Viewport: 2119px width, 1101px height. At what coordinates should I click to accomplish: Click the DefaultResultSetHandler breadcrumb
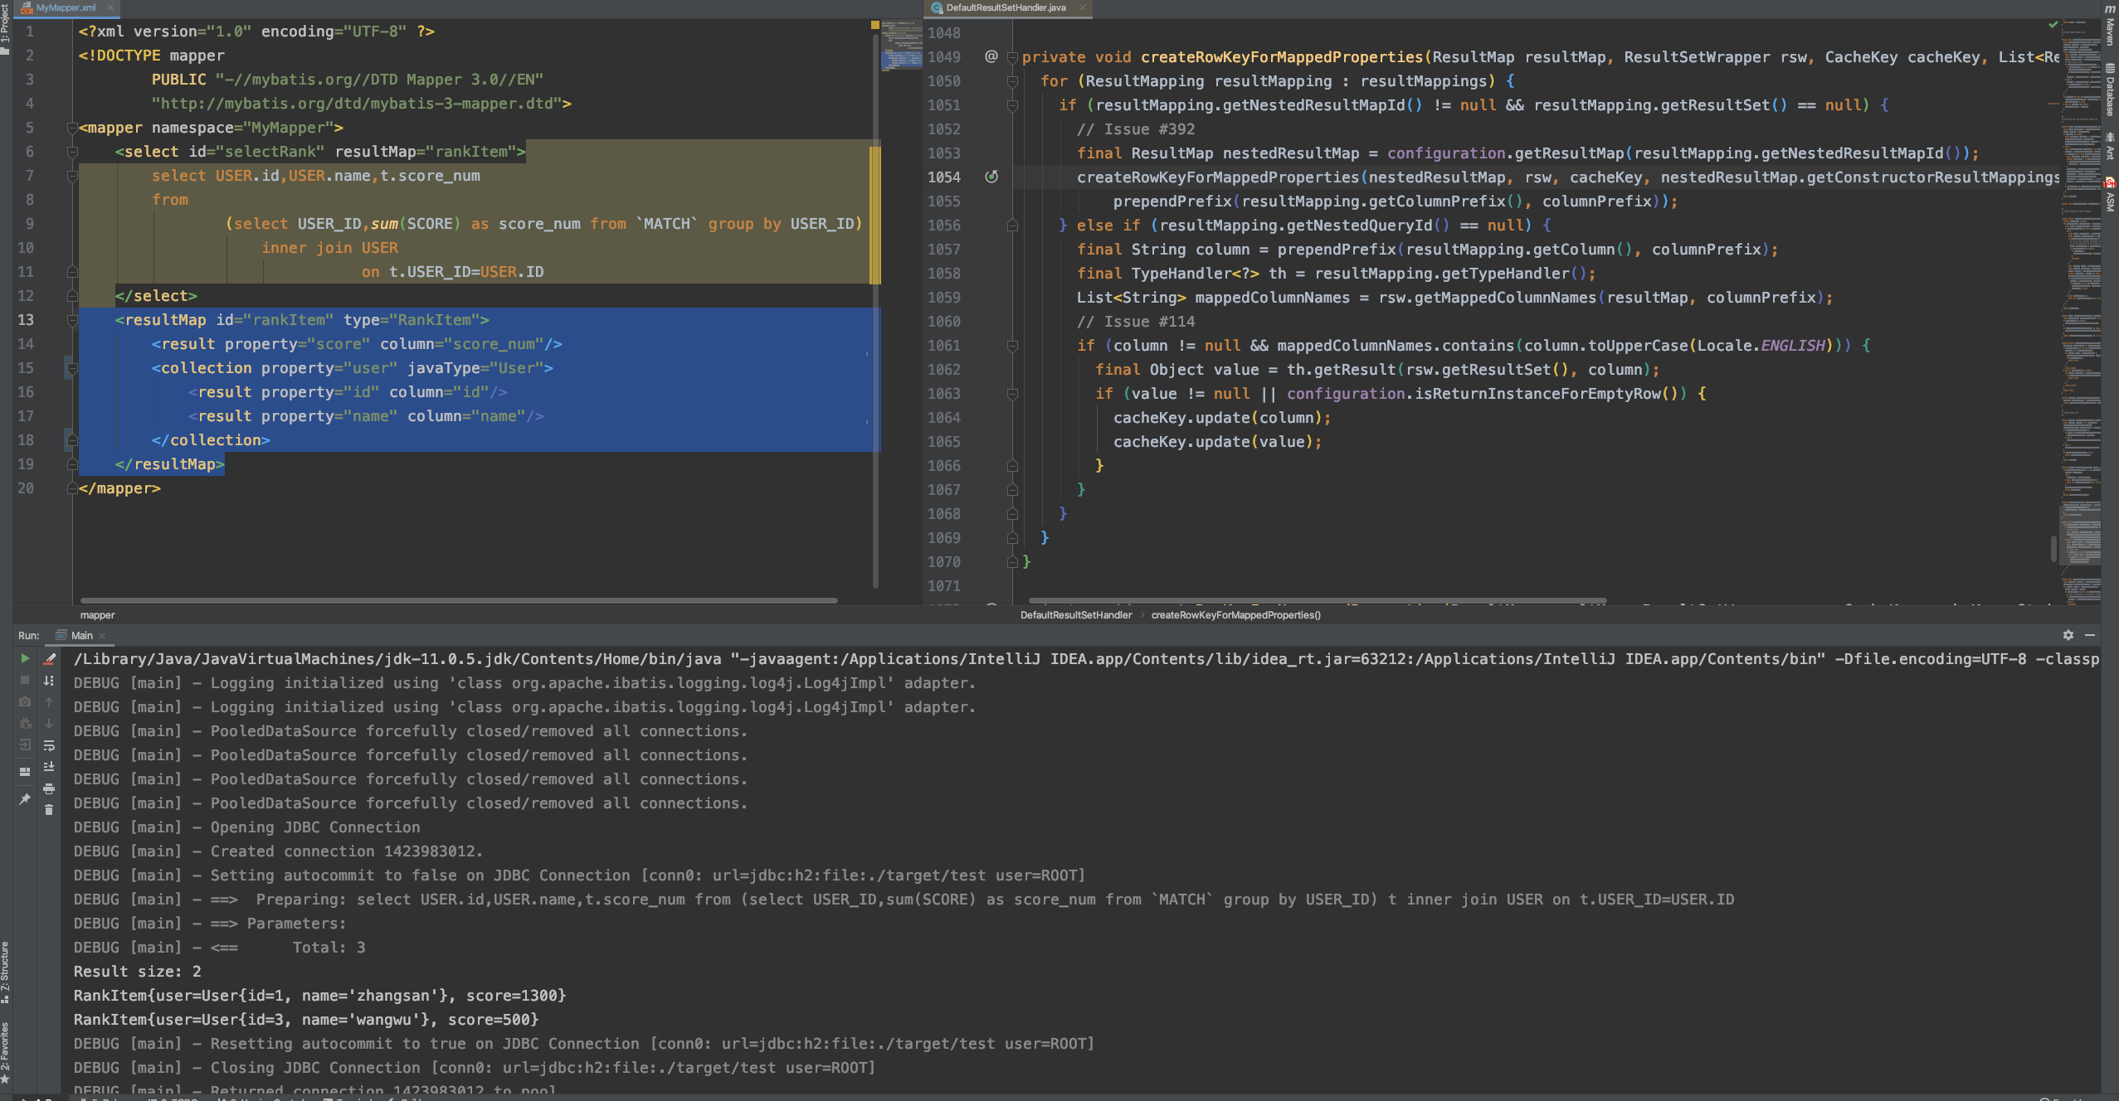(x=1075, y=615)
